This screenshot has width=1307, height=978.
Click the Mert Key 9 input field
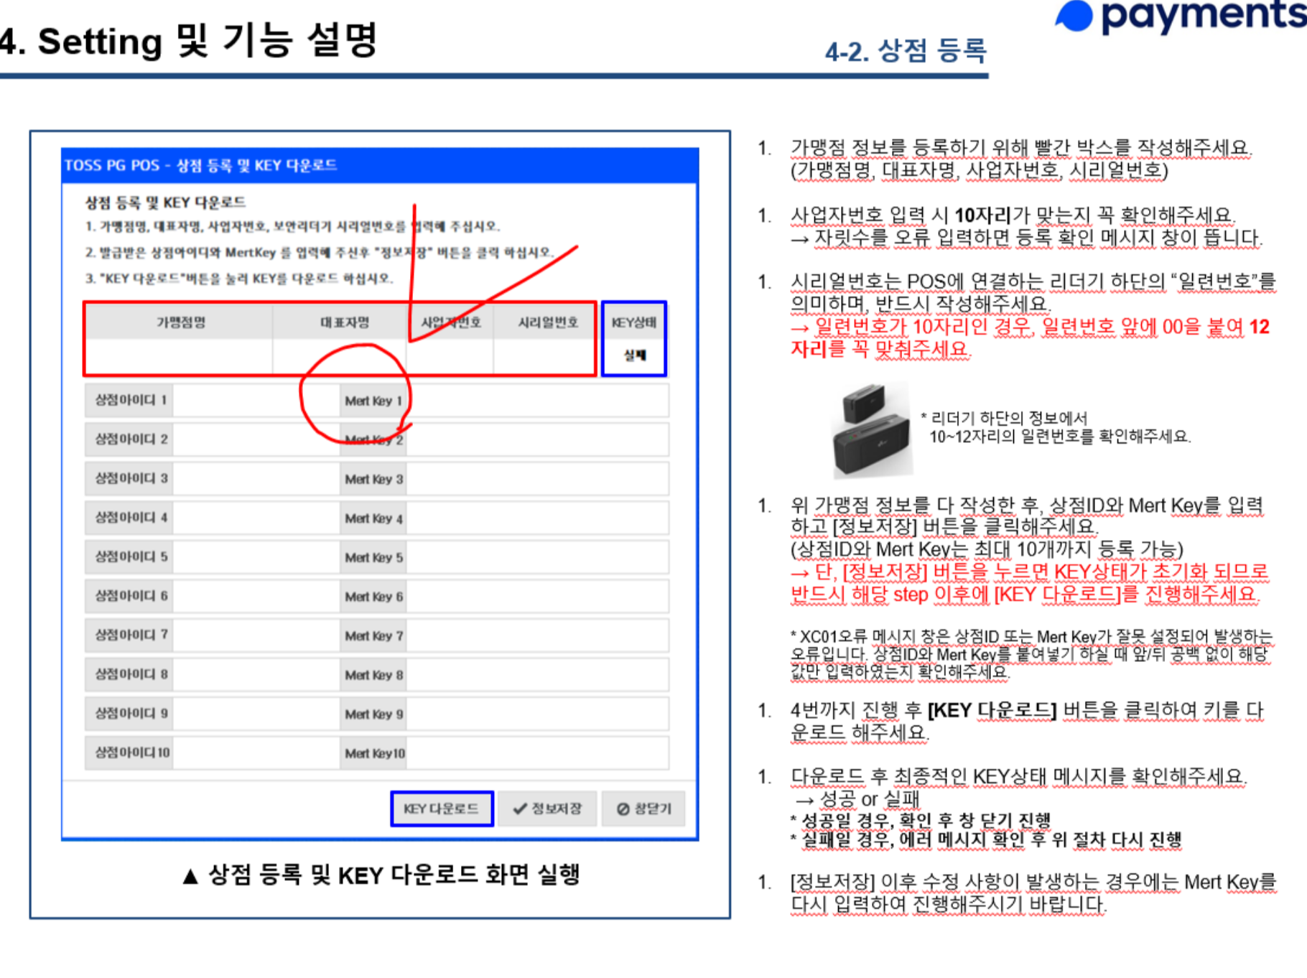[538, 714]
